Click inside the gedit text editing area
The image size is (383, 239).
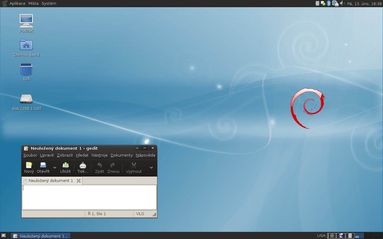click(x=89, y=197)
